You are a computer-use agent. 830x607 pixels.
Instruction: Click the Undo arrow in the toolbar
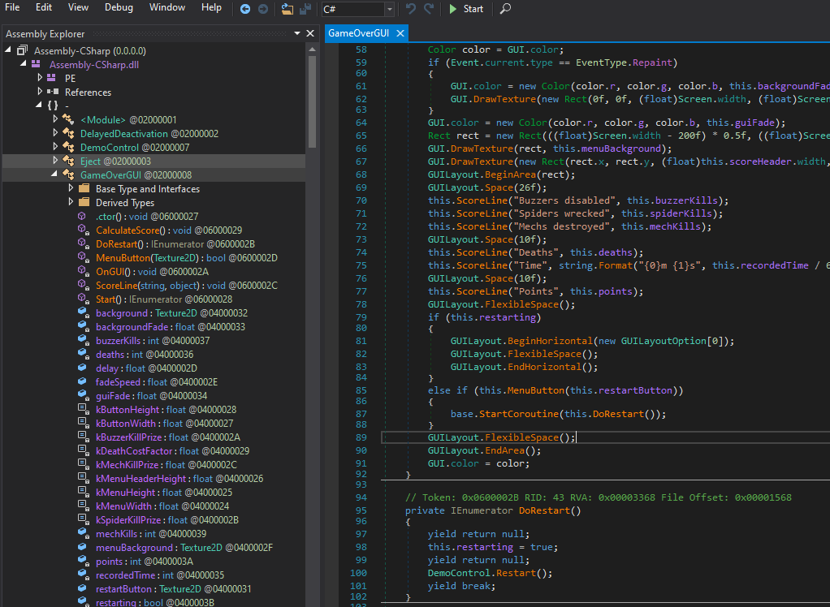tap(411, 8)
